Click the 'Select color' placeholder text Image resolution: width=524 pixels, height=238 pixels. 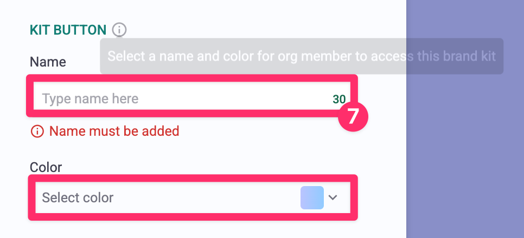click(x=78, y=197)
